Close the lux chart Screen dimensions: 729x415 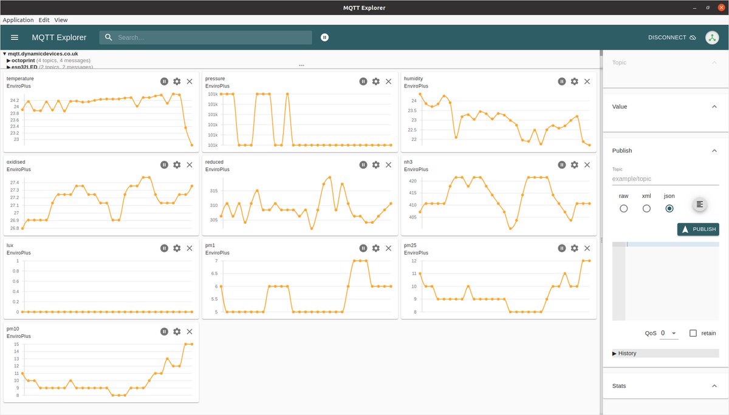(190, 248)
